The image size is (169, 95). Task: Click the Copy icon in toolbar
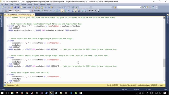click(49, 7)
